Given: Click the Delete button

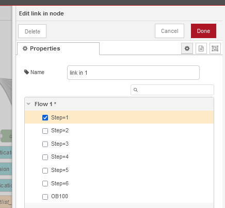Looking at the screenshot, I should (x=33, y=31).
